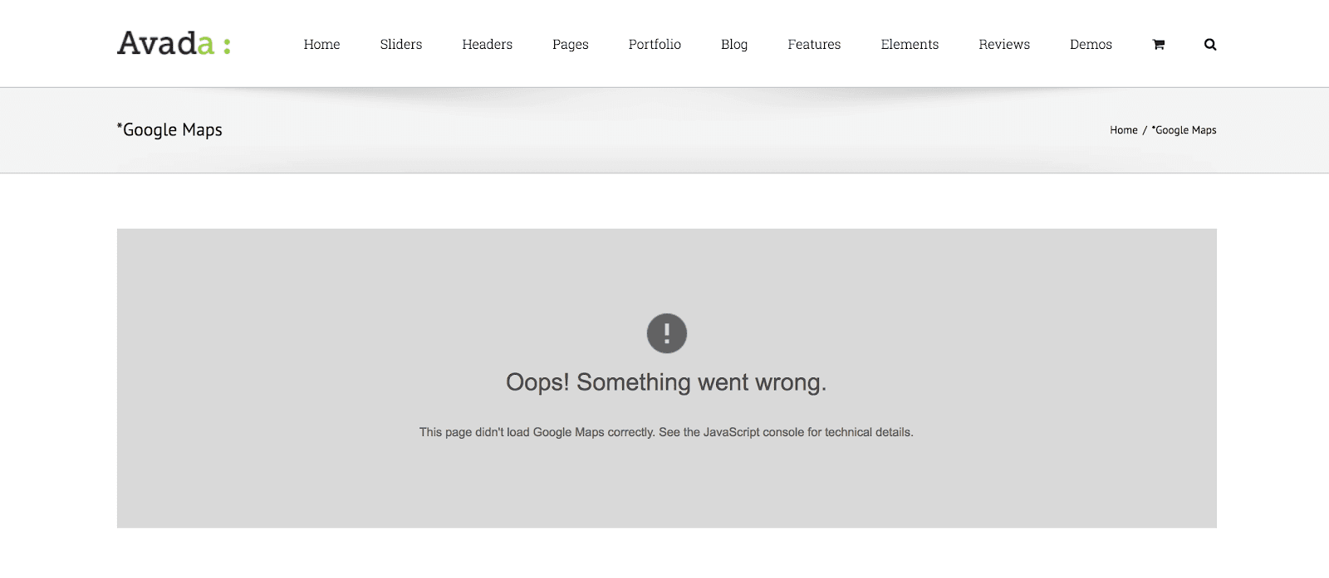Click the 'didn't load Google Maps correctly' message

point(666,432)
